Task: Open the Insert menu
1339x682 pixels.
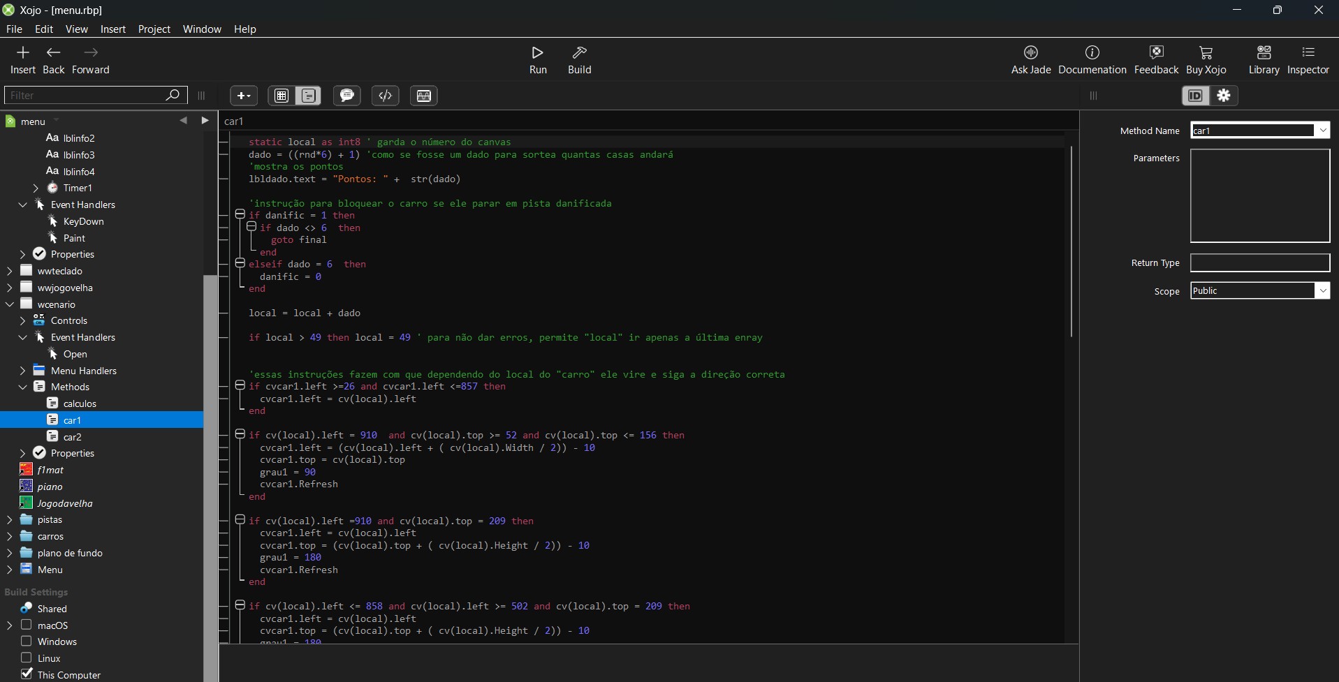Action: tap(112, 29)
